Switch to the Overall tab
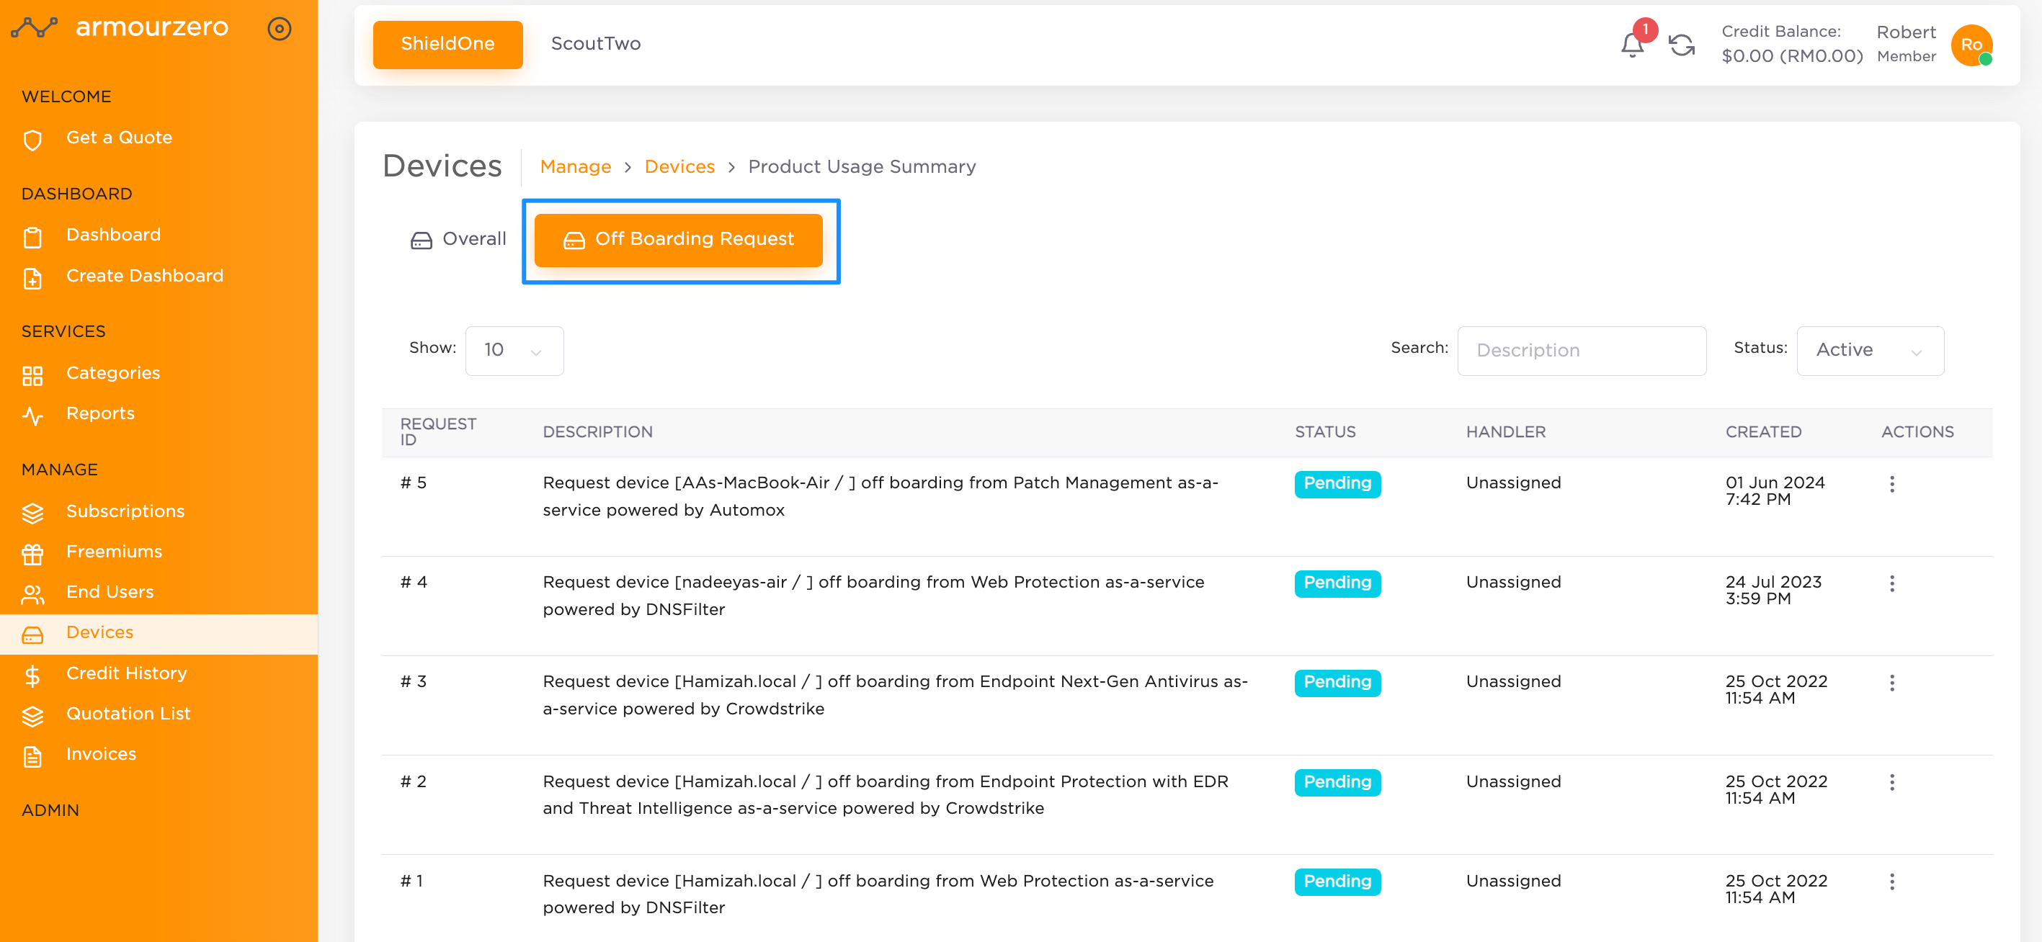Image resolution: width=2042 pixels, height=942 pixels. coord(458,239)
